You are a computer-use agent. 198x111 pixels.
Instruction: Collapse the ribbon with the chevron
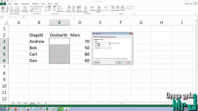click(x=196, y=14)
